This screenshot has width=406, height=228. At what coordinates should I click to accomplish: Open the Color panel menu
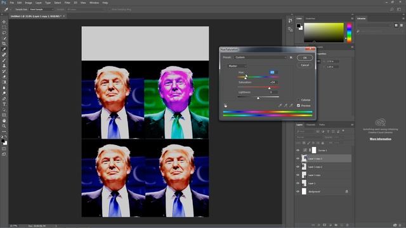pyautogui.click(x=352, y=18)
